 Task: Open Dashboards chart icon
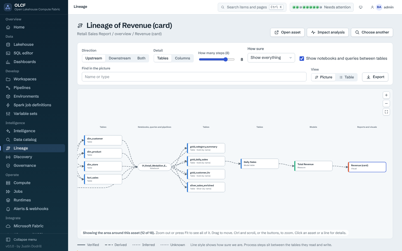coord(8,62)
